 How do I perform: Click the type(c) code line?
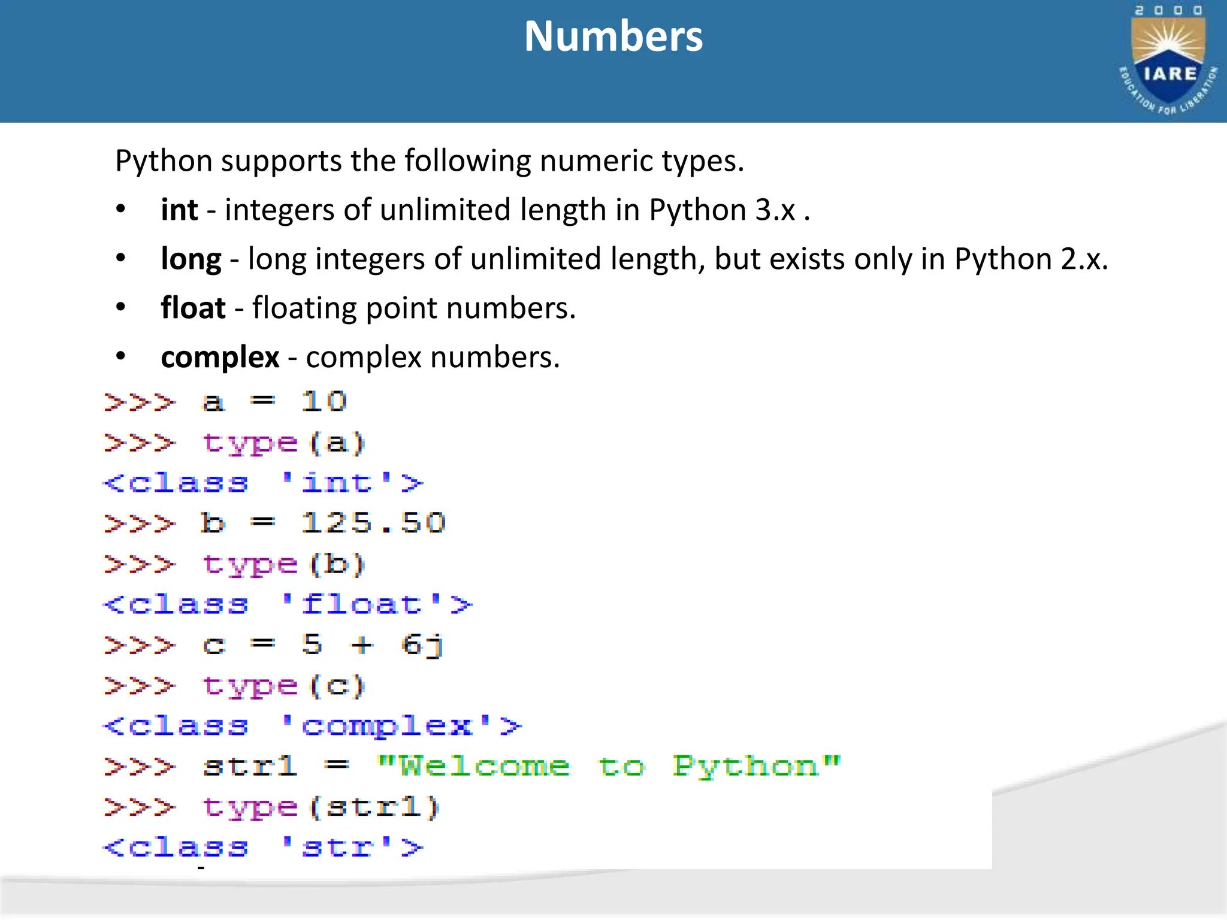click(x=234, y=686)
